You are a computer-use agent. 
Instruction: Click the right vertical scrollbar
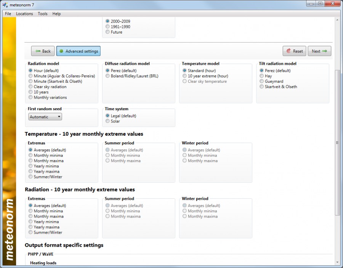pos(337,143)
